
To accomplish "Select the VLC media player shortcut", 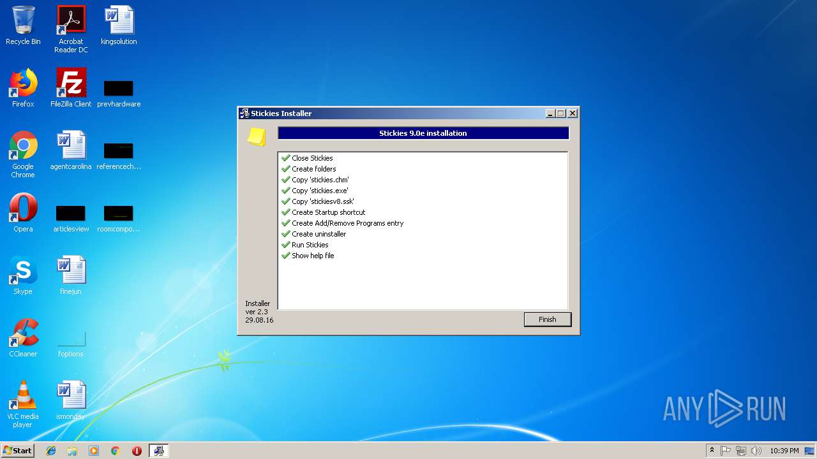I will click(23, 404).
